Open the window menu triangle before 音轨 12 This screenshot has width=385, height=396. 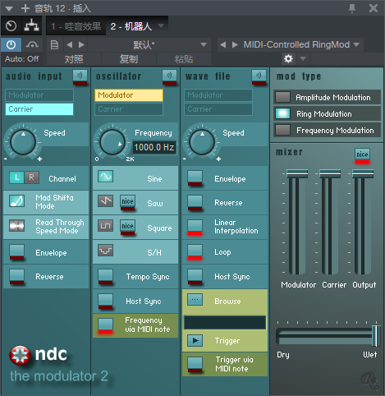click(x=9, y=8)
